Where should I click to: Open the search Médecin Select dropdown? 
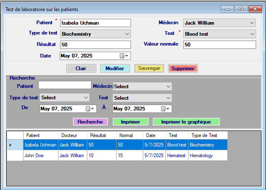point(168,87)
